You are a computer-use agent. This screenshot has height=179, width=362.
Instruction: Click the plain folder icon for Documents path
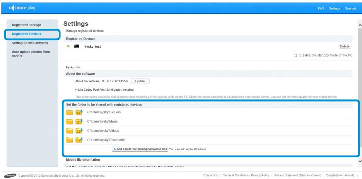pyautogui.click(x=69, y=140)
